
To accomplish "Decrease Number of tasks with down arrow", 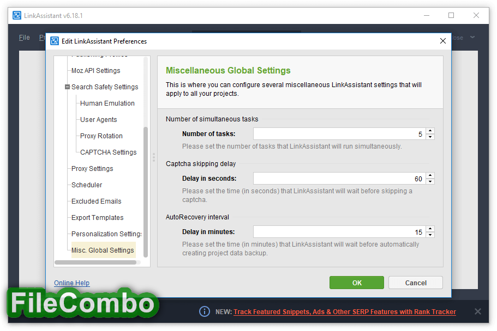I will [430, 137].
